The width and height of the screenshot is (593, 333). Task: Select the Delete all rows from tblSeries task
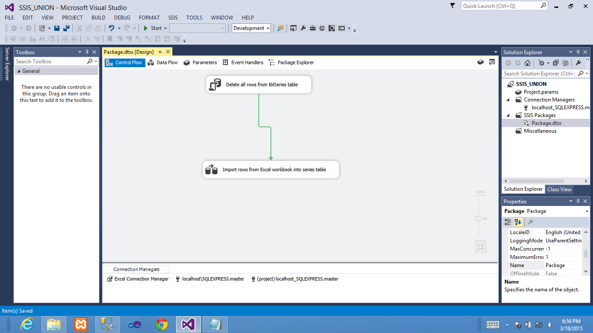[x=259, y=85]
